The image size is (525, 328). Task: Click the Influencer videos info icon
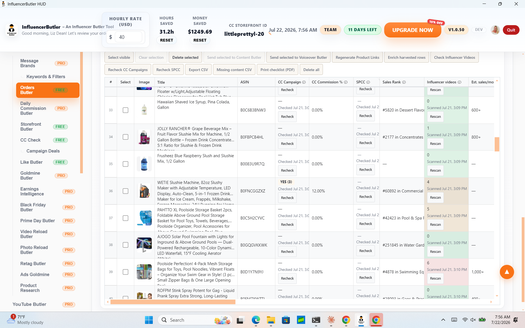459,82
